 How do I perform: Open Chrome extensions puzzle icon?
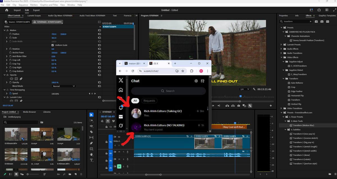pyautogui.click(x=192, y=71)
